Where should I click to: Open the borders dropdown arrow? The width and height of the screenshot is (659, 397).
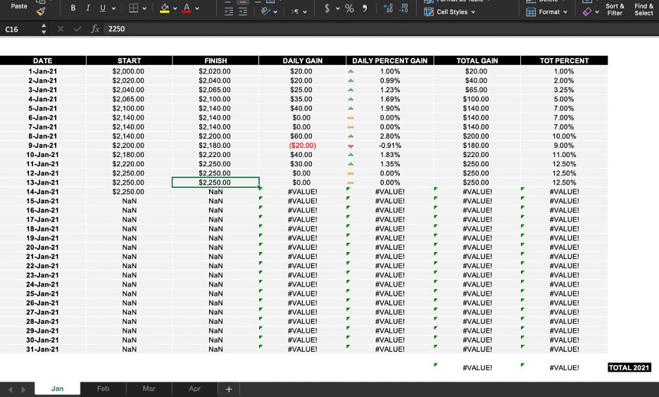144,8
